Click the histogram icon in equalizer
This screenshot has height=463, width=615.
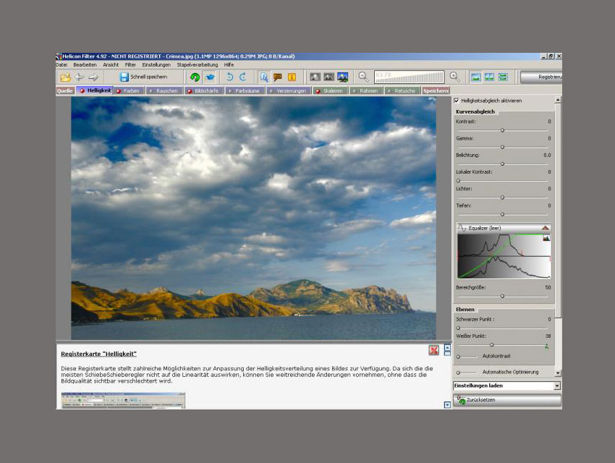click(546, 238)
